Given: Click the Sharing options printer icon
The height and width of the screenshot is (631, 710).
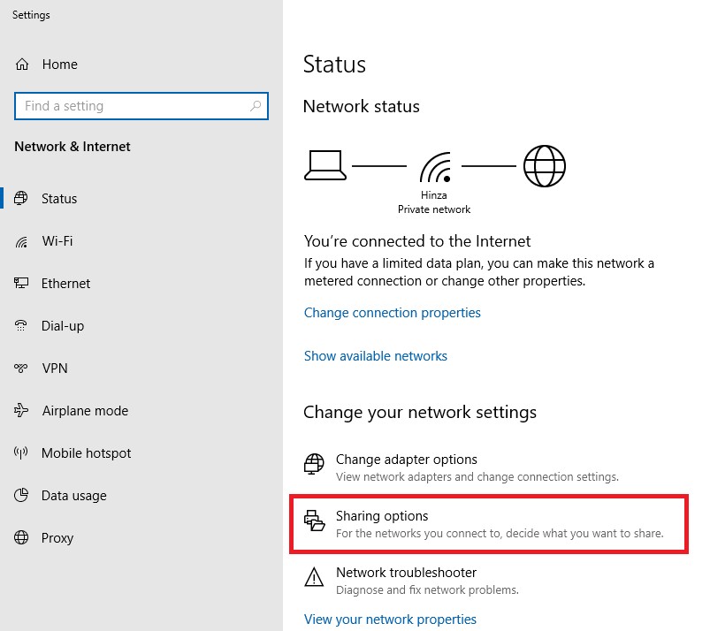Looking at the screenshot, I should point(314,521).
